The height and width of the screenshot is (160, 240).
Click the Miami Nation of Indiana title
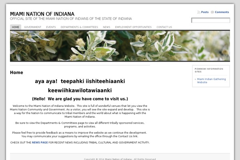(x=42, y=14)
